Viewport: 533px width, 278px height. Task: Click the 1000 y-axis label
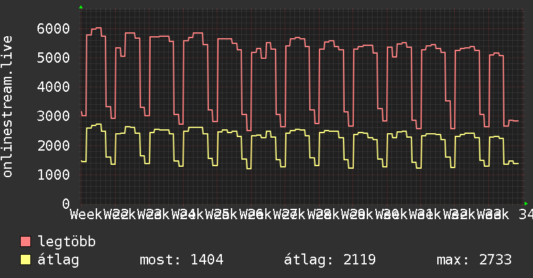[54, 175]
